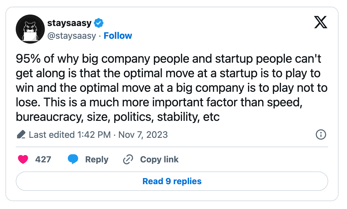The height and width of the screenshot is (209, 347).
Task: Click the Nov 7, 2023 date
Action: 143,134
